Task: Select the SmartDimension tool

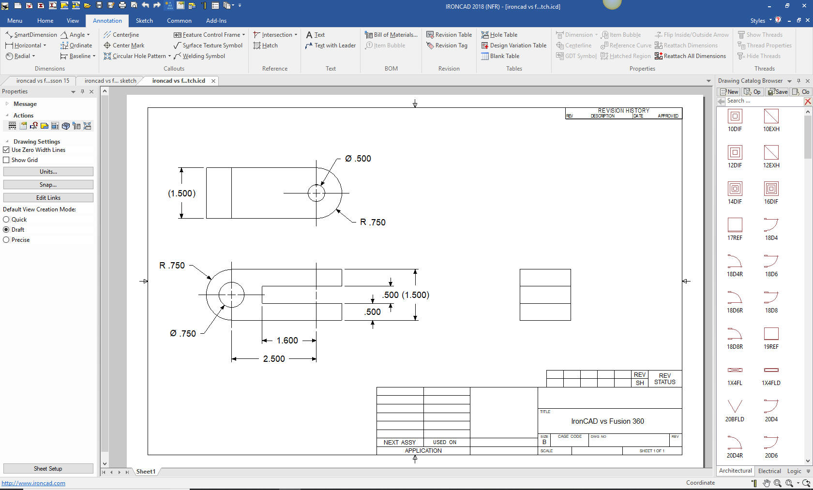Action: 31,35
